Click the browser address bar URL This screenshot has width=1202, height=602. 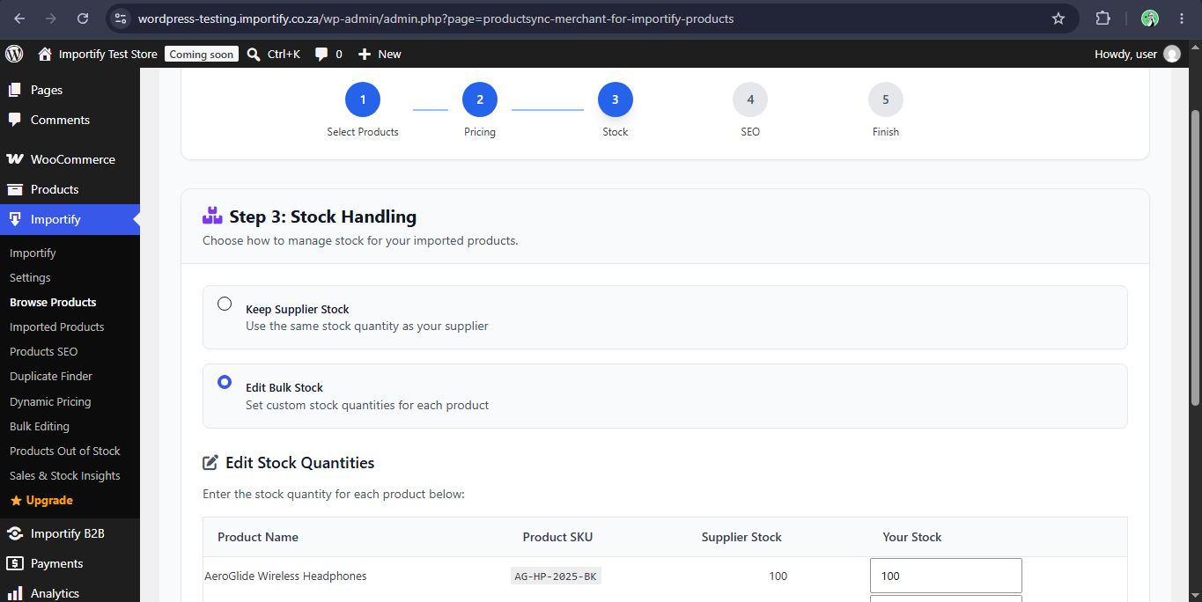pyautogui.click(x=436, y=18)
